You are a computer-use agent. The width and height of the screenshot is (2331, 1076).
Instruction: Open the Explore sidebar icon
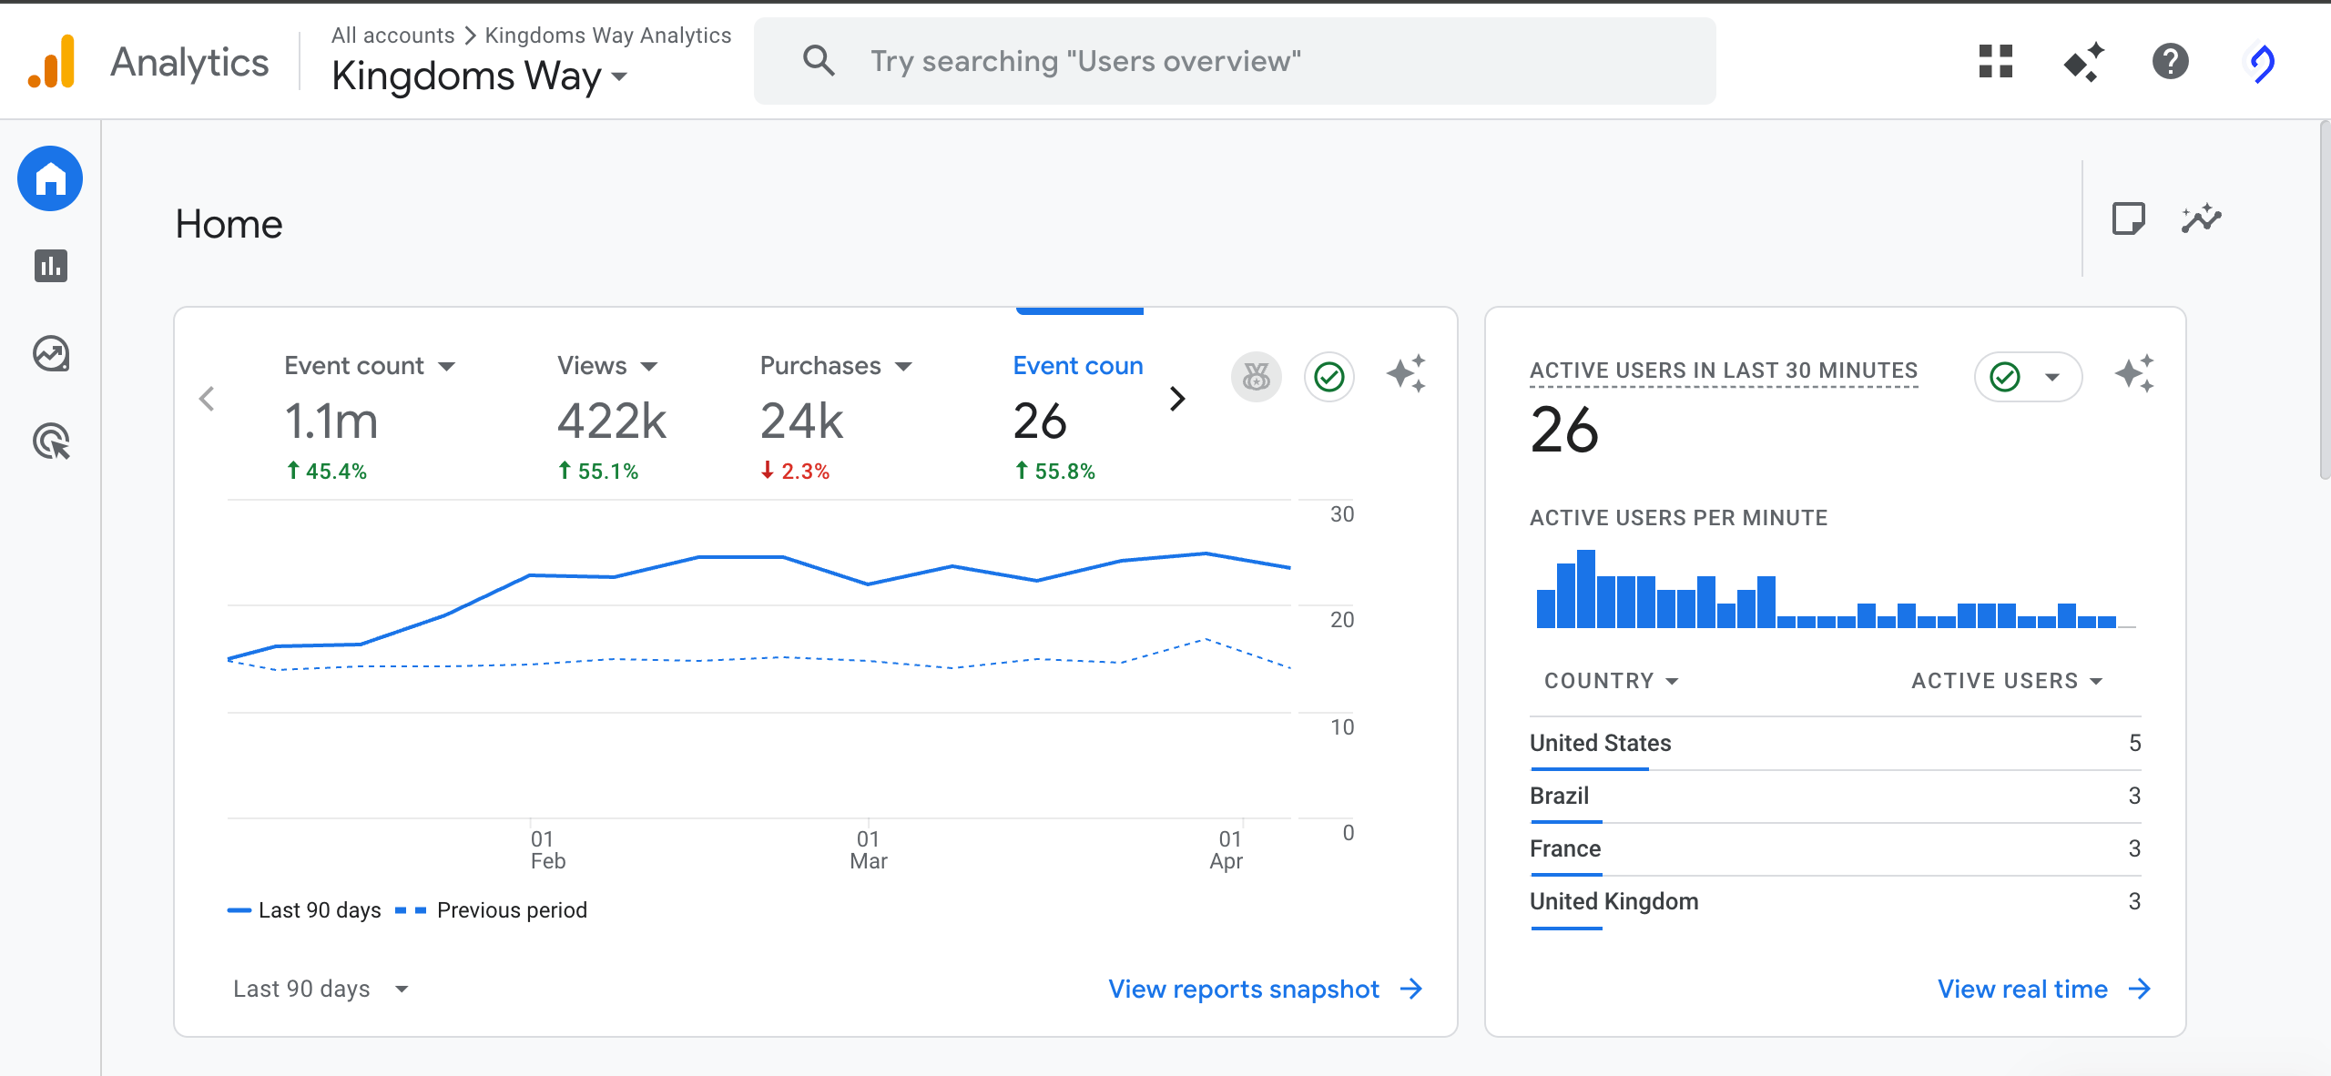pyautogui.click(x=51, y=353)
